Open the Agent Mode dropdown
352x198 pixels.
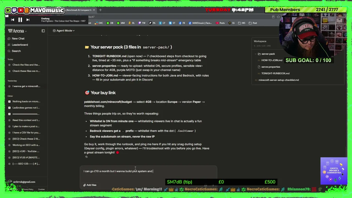coord(64,31)
